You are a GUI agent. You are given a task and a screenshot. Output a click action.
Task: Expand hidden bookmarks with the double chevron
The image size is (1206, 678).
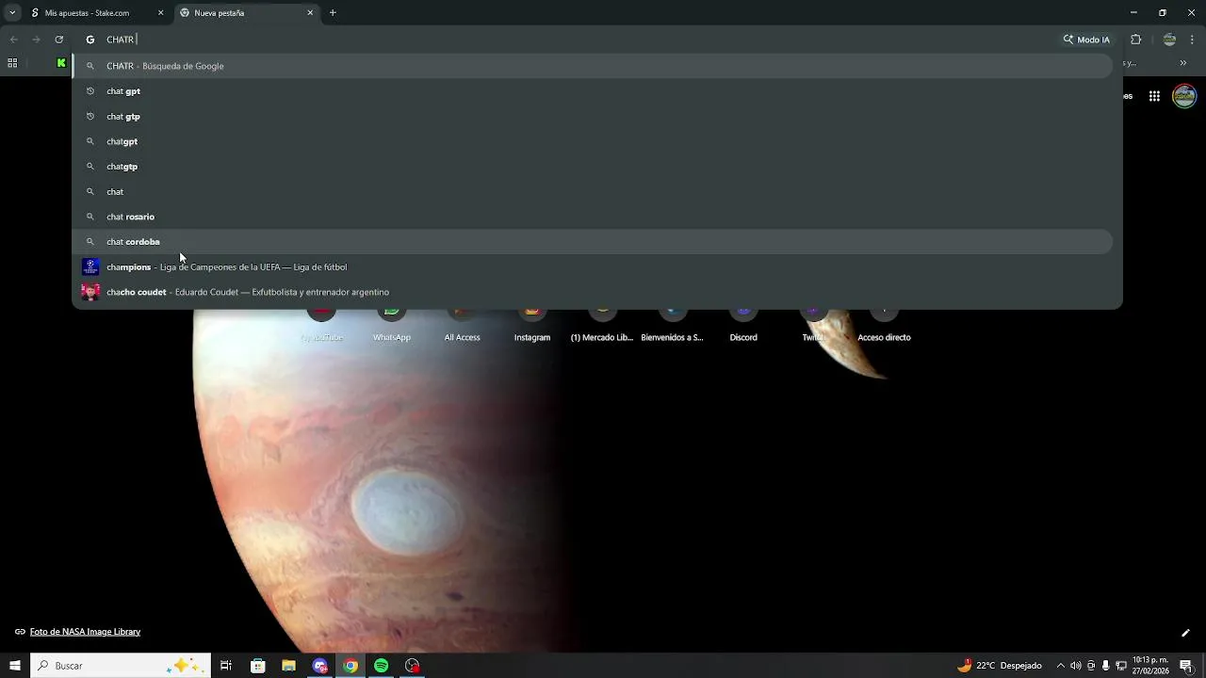(x=1183, y=63)
